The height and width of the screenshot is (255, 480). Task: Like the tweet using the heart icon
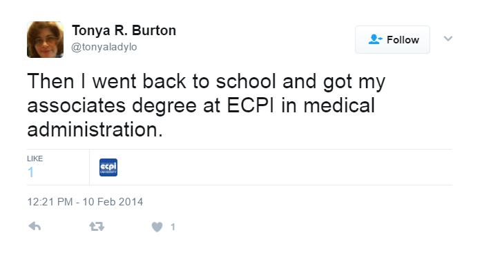[x=157, y=227]
